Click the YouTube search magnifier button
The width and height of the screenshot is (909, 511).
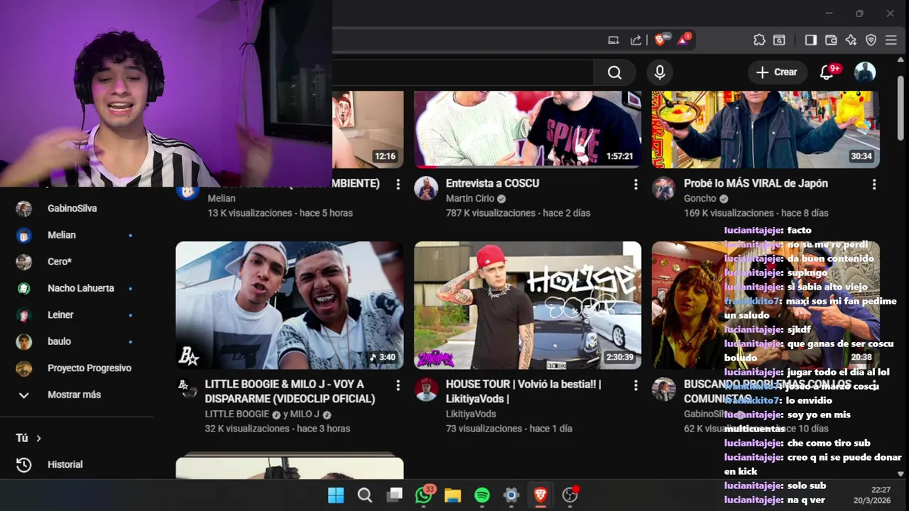coord(614,72)
